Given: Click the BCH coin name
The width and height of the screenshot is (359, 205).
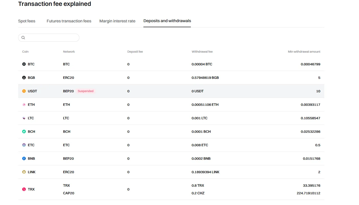Looking at the screenshot, I should point(31,131).
